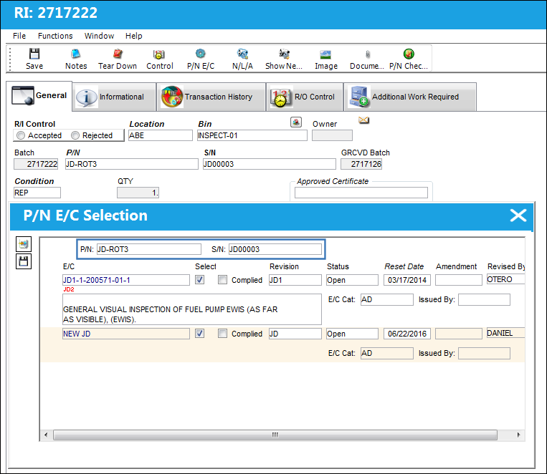Close the P/N E/C Selection dialog
Screen dimensions: 547x474
518,216
